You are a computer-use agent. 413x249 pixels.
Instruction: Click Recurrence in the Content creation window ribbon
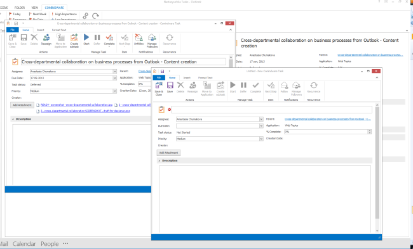[170, 40]
